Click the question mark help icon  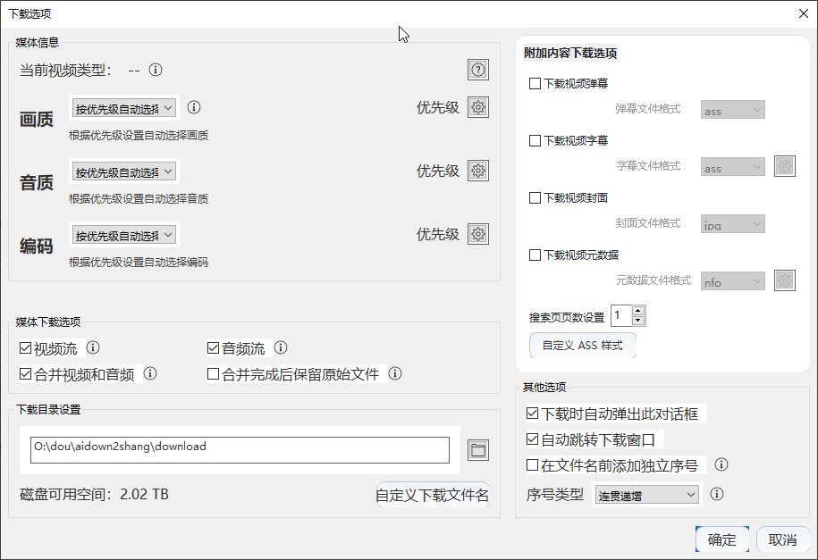(x=477, y=70)
